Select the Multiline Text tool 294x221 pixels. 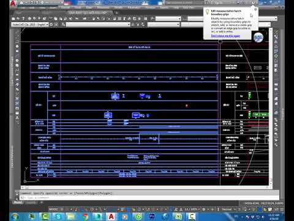(x=17, y=118)
